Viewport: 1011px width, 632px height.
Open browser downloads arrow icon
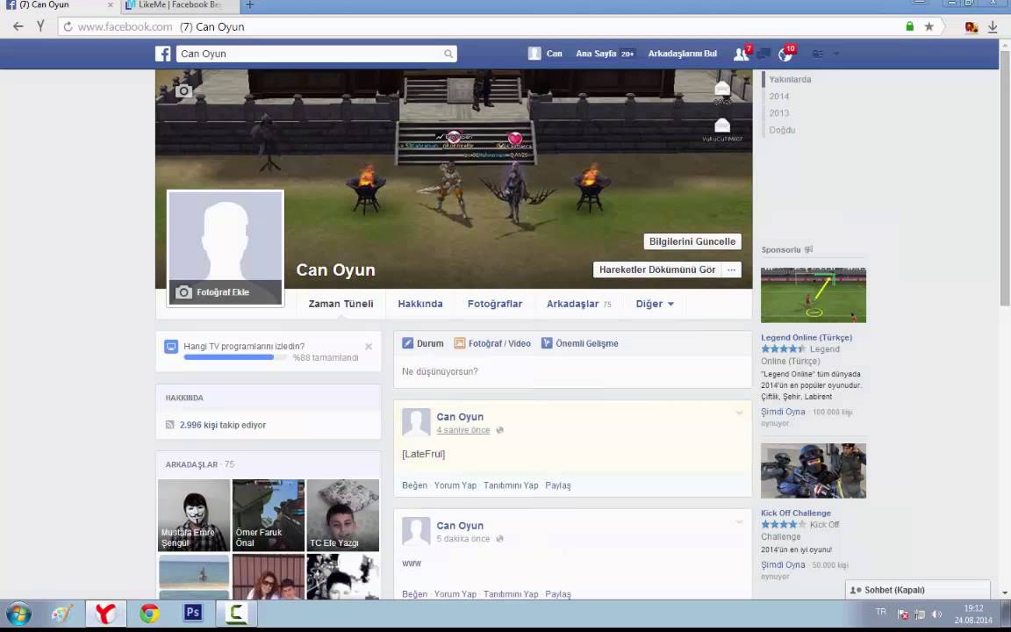[993, 27]
